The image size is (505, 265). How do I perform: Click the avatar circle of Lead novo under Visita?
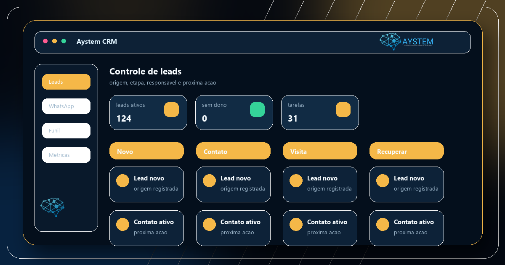pyautogui.click(x=296, y=180)
